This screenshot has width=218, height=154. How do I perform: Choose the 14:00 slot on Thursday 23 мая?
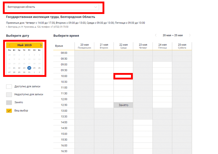[143, 122]
